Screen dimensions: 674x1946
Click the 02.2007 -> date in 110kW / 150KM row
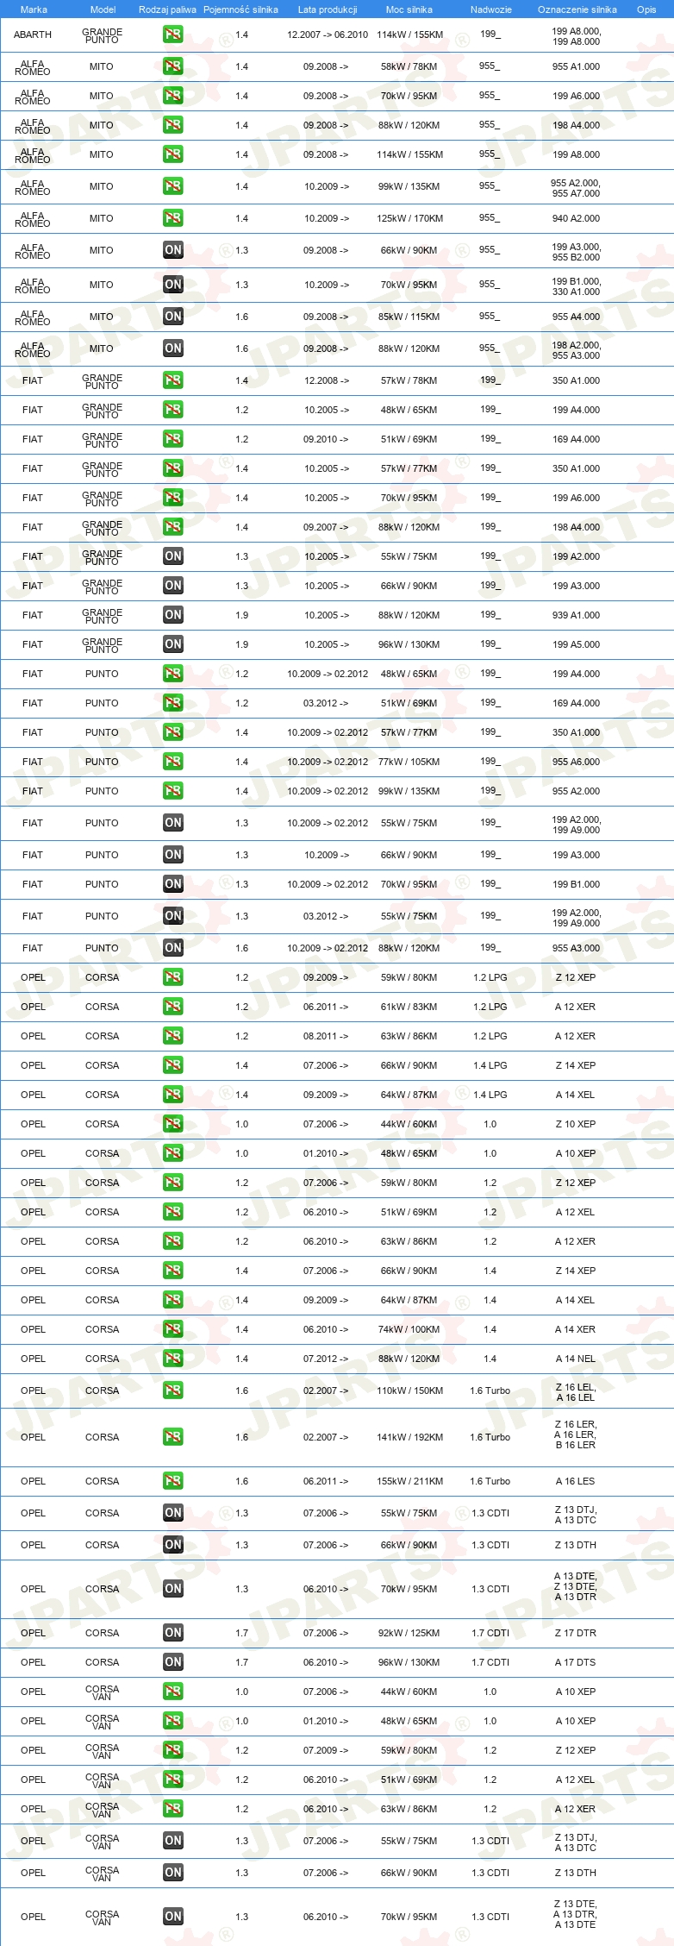pos(326,1390)
